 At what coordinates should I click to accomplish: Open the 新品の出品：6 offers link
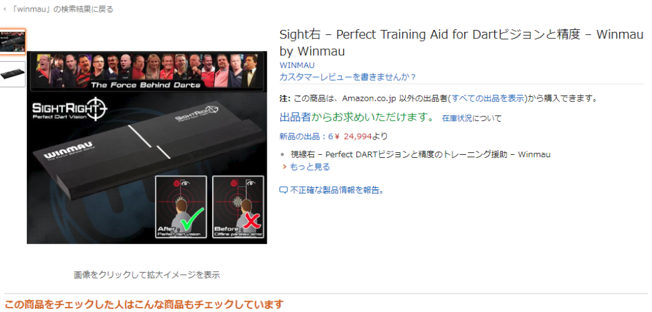(x=306, y=136)
